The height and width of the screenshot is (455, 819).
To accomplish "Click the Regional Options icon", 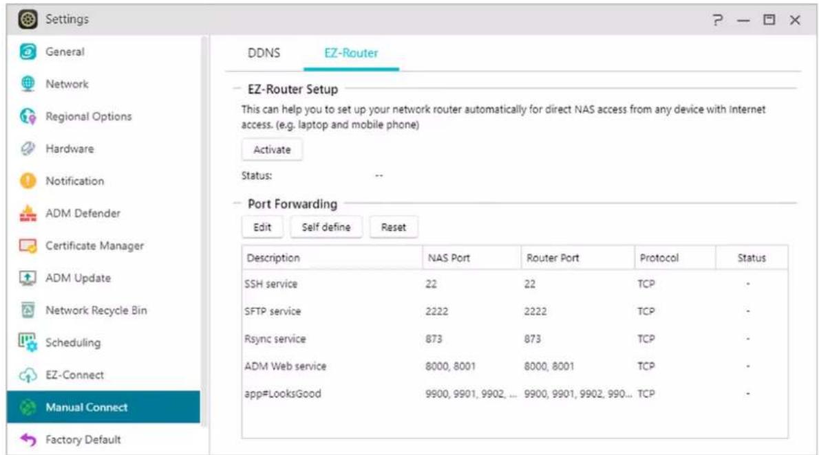I will click(28, 116).
